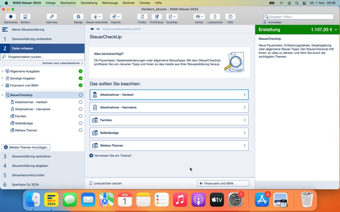340x212 pixels.
Task: Click status circle beside SteuerCheckUp in sidebar
Action: pos(80,95)
